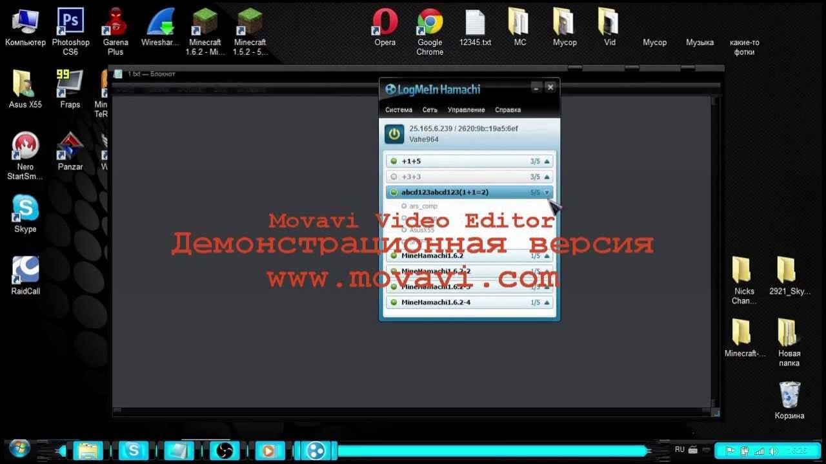Click the green status dot of +1+5

[394, 161]
